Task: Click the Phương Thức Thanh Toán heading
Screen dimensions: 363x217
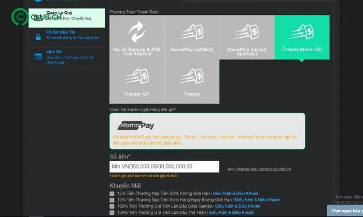Action: tap(134, 12)
